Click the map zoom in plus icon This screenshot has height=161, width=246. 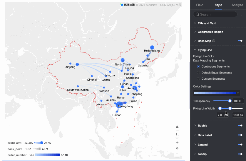click(x=177, y=142)
